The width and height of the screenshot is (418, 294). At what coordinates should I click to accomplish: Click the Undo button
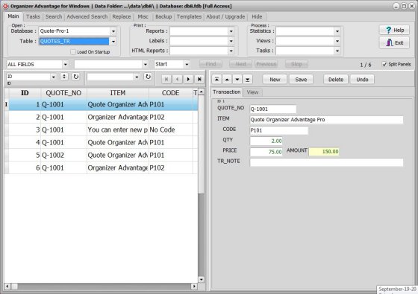(x=362, y=80)
